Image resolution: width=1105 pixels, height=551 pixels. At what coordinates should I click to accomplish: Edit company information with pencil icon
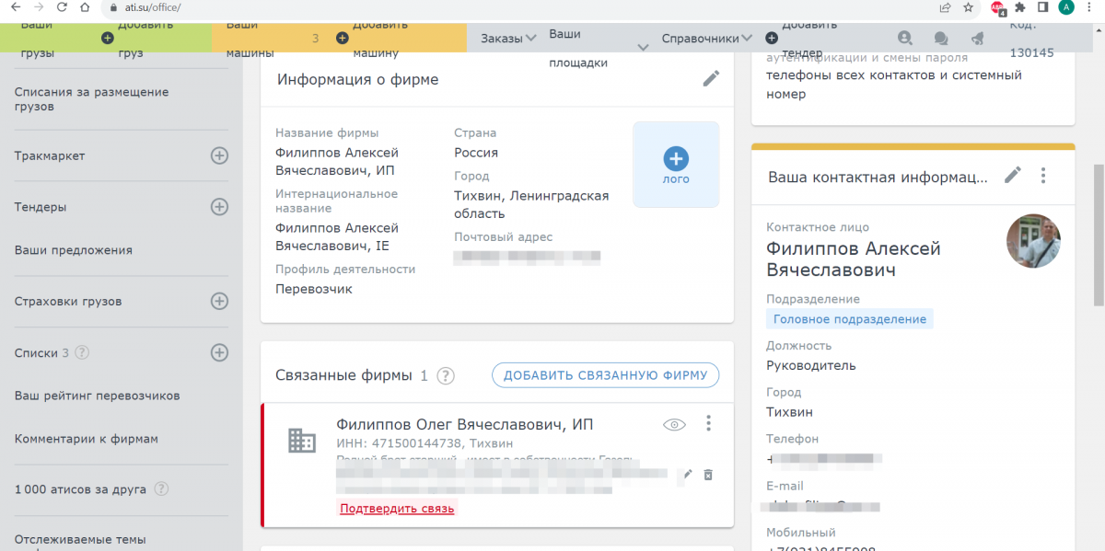(711, 79)
